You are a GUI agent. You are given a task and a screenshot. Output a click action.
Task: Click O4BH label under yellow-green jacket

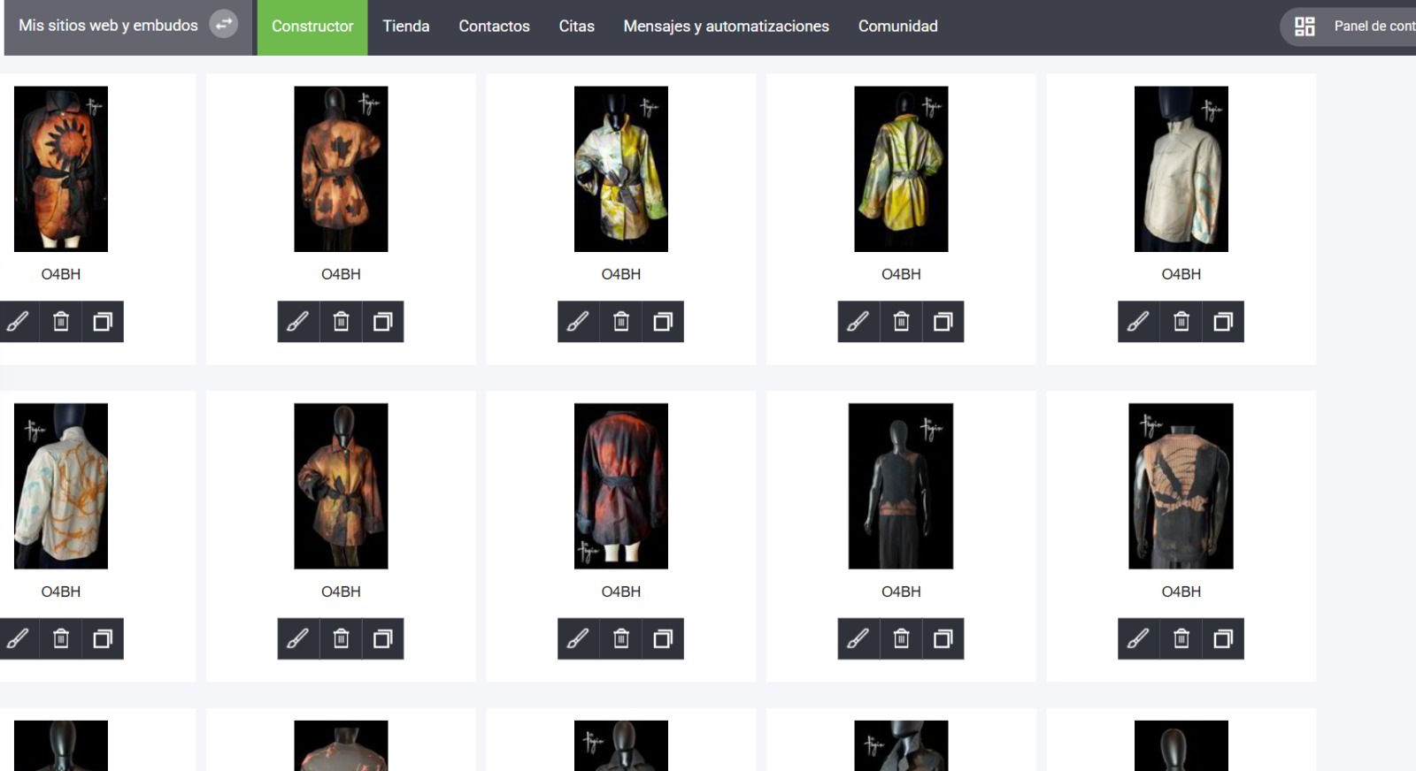coord(901,274)
